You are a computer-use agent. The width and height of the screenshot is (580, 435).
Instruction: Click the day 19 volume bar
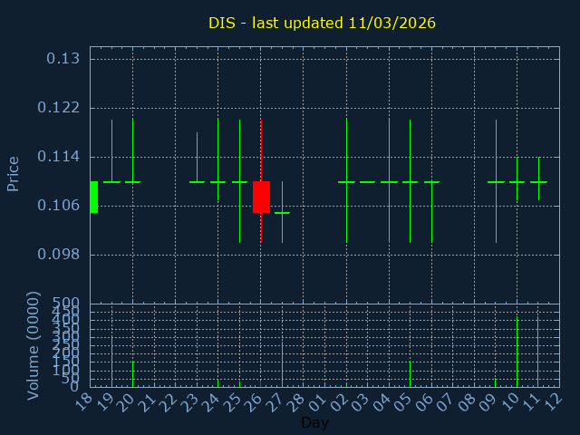[112, 362]
